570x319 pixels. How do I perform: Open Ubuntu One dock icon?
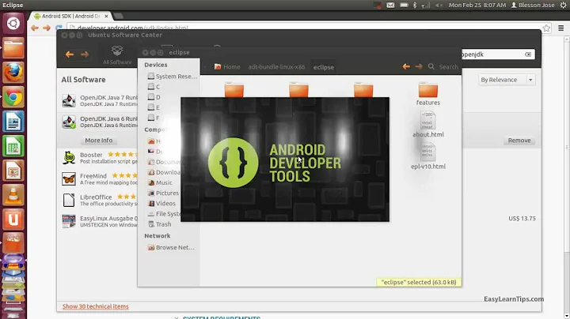click(13, 220)
